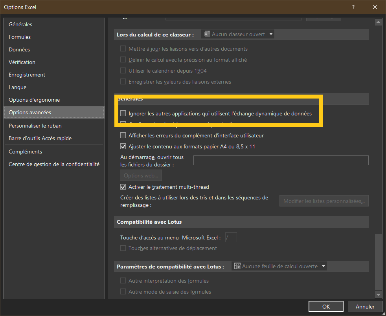
Task: Check Autre mode de saisie des formules
Action: click(123, 292)
